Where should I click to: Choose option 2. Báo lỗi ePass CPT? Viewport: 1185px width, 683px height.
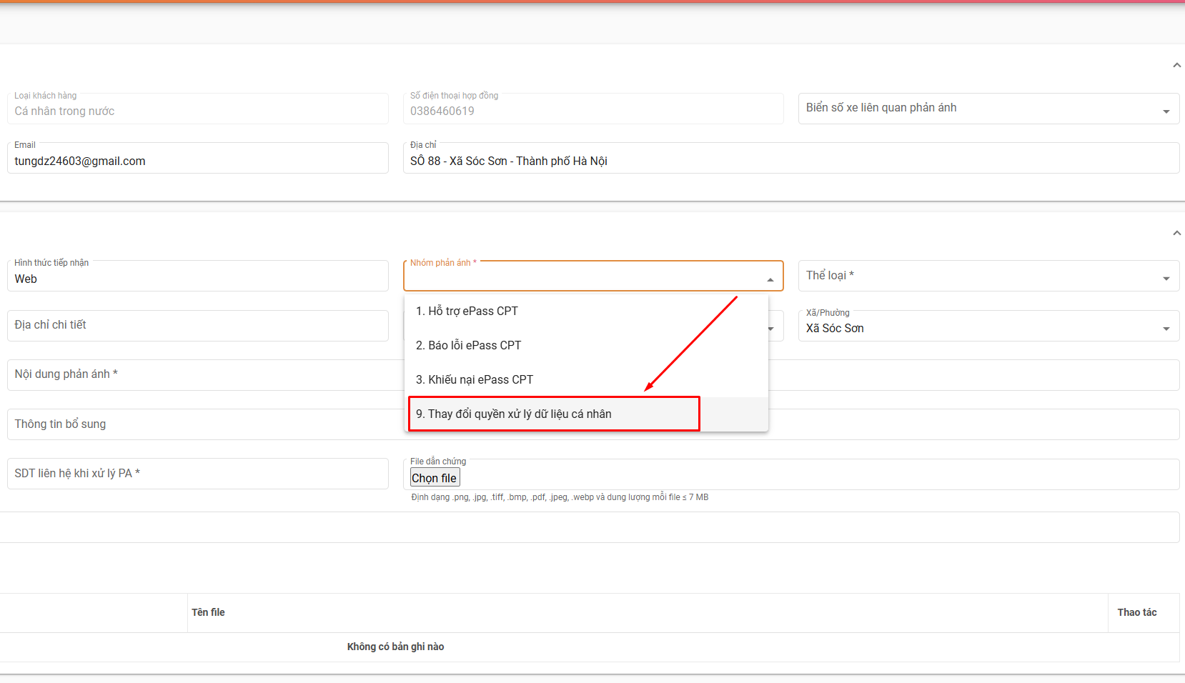pyautogui.click(x=468, y=346)
